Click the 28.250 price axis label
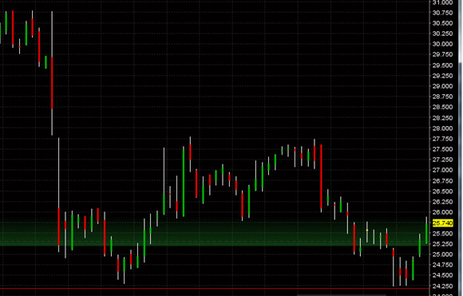Viewport: 463px width, 296px height. (x=442, y=118)
